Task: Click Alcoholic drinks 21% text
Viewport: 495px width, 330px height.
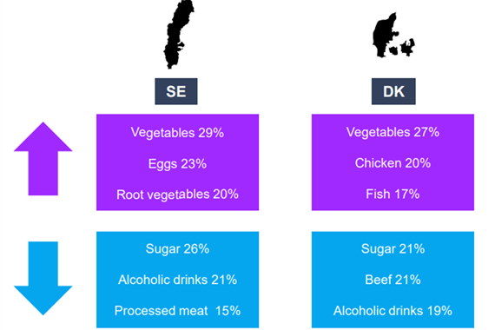Action: (x=177, y=280)
